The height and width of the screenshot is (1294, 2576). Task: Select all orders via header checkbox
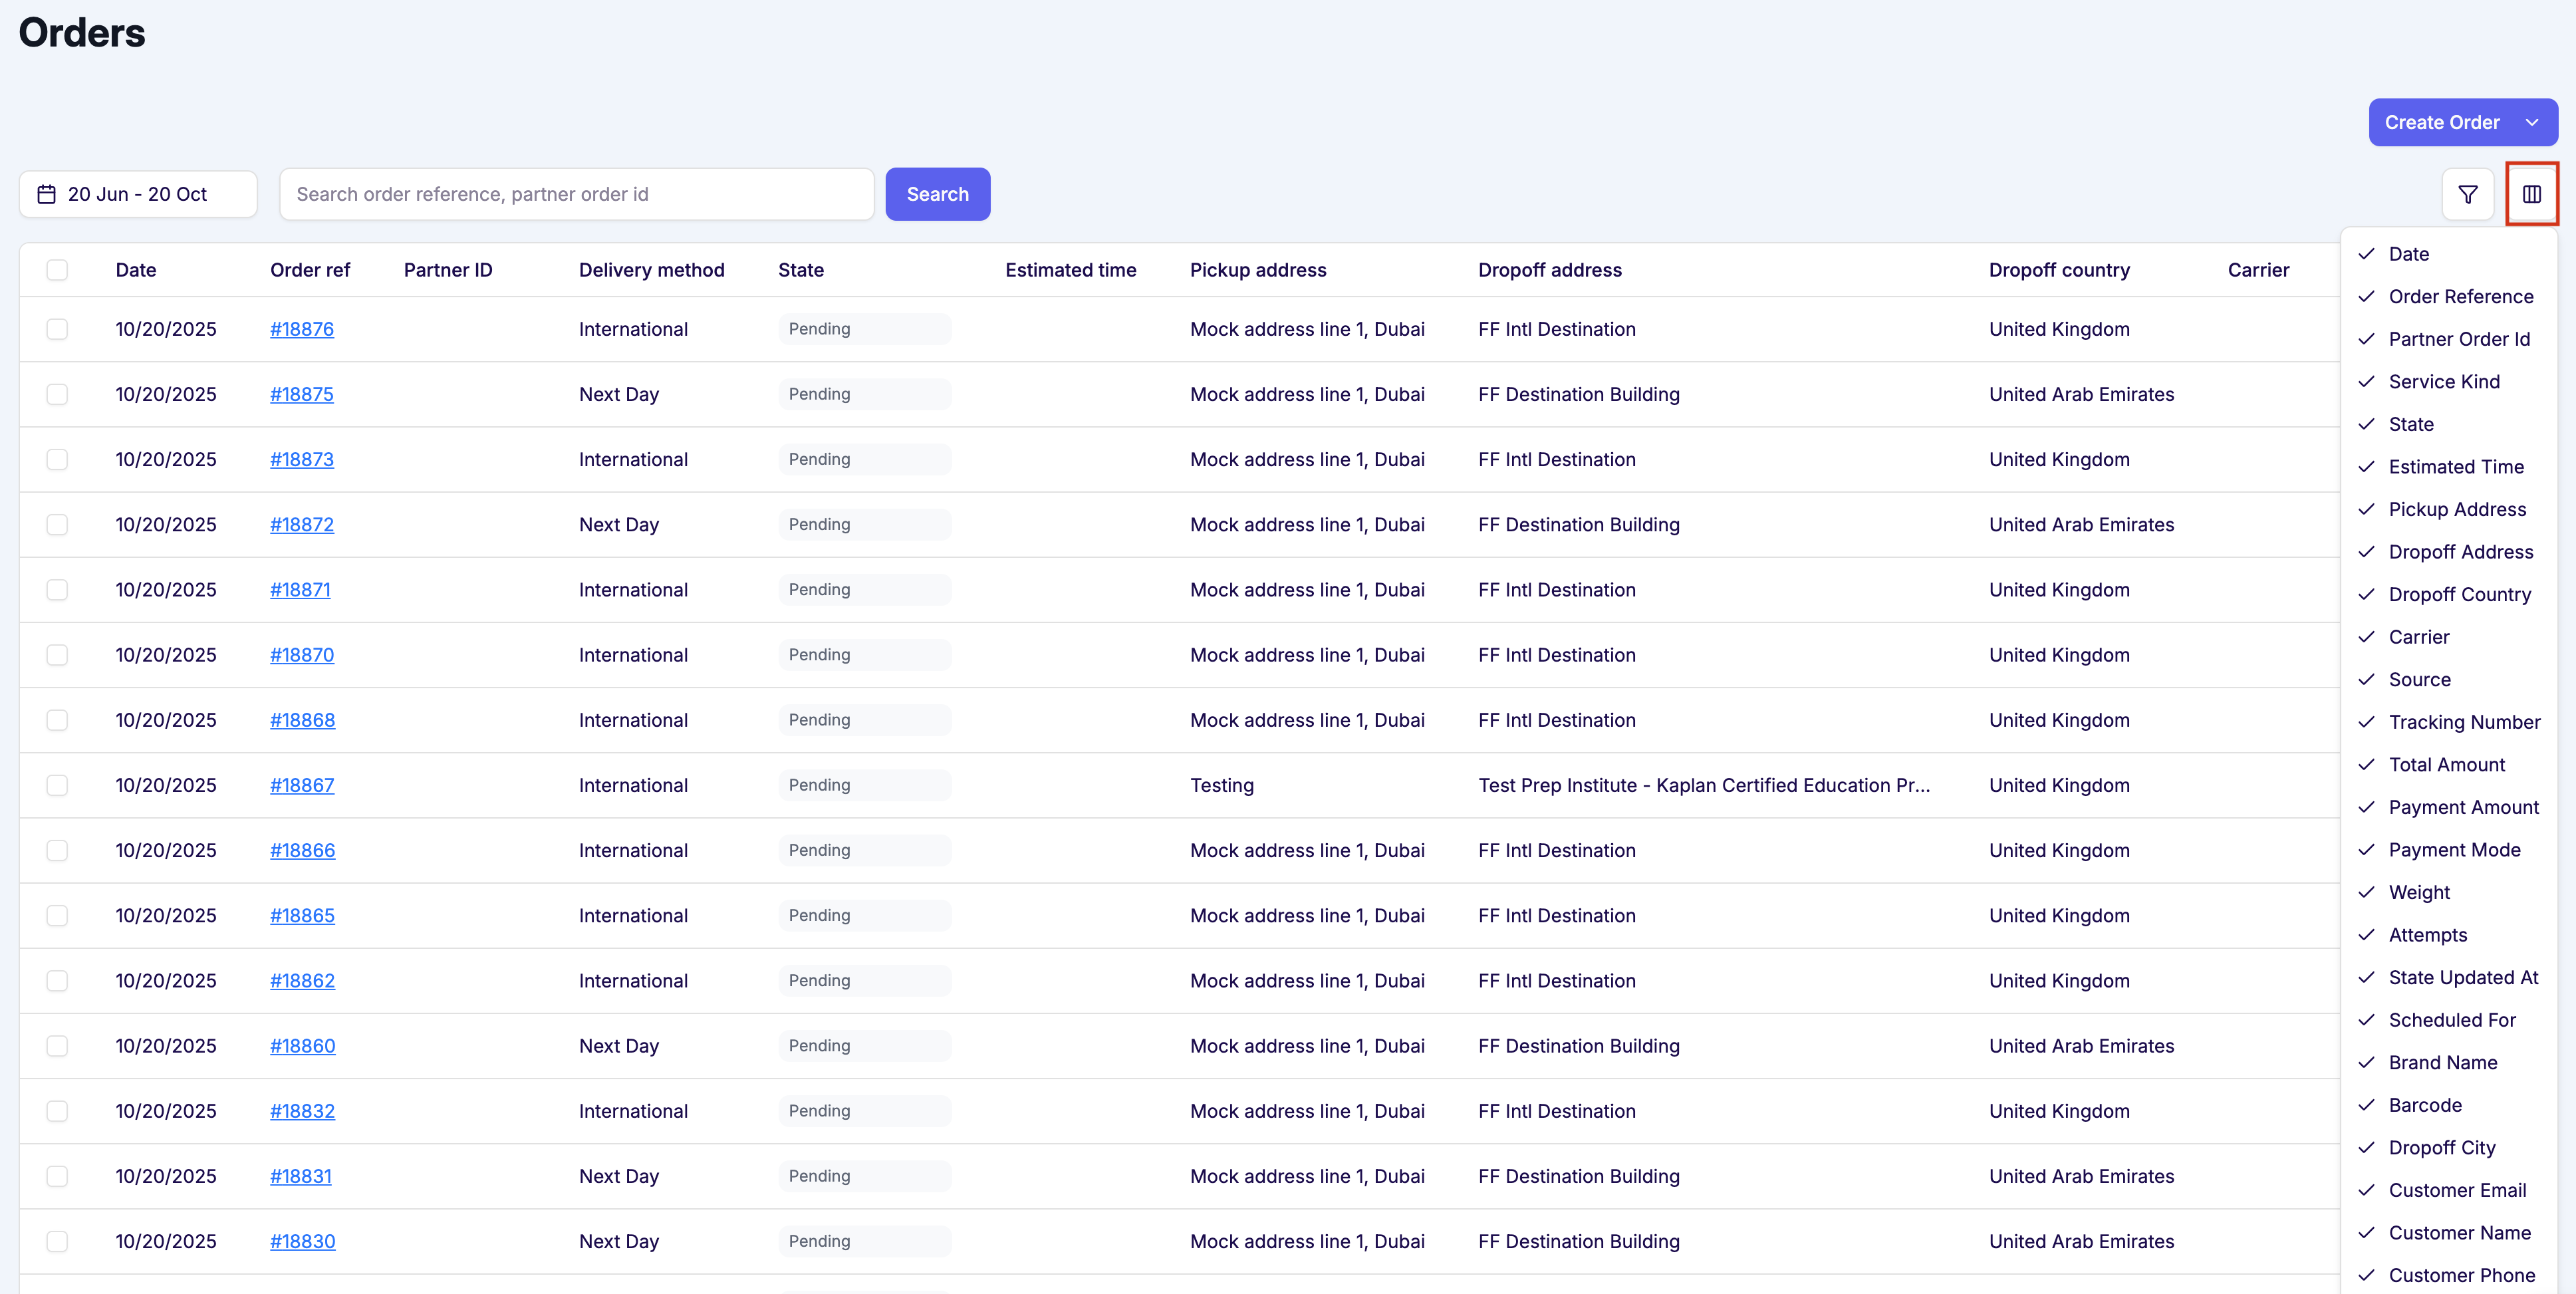tap(57, 269)
